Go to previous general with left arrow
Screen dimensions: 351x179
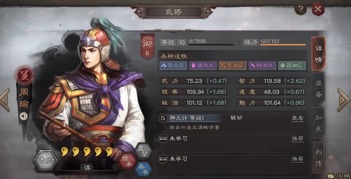[x=5, y=100]
